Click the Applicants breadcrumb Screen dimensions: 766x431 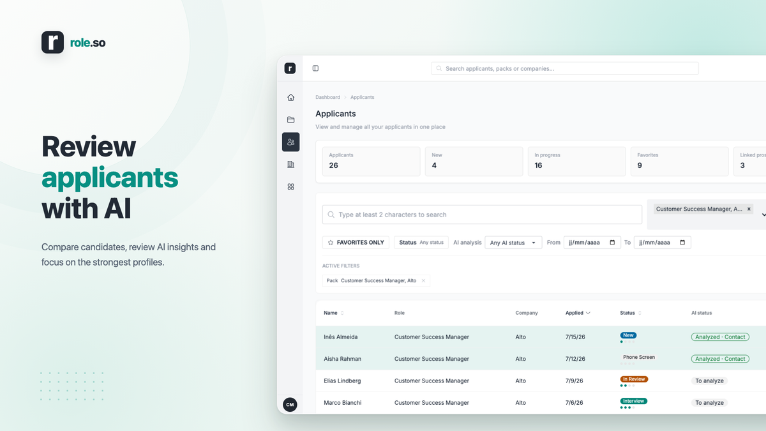(x=362, y=97)
